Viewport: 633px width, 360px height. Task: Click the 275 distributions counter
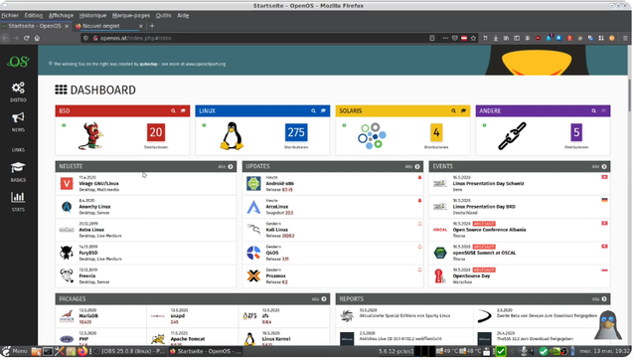tap(296, 132)
